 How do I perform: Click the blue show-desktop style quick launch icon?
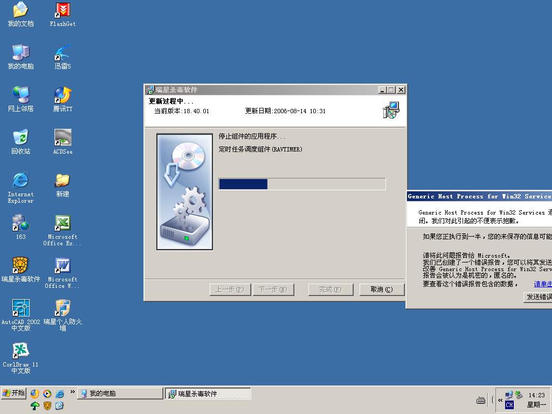(x=59, y=406)
